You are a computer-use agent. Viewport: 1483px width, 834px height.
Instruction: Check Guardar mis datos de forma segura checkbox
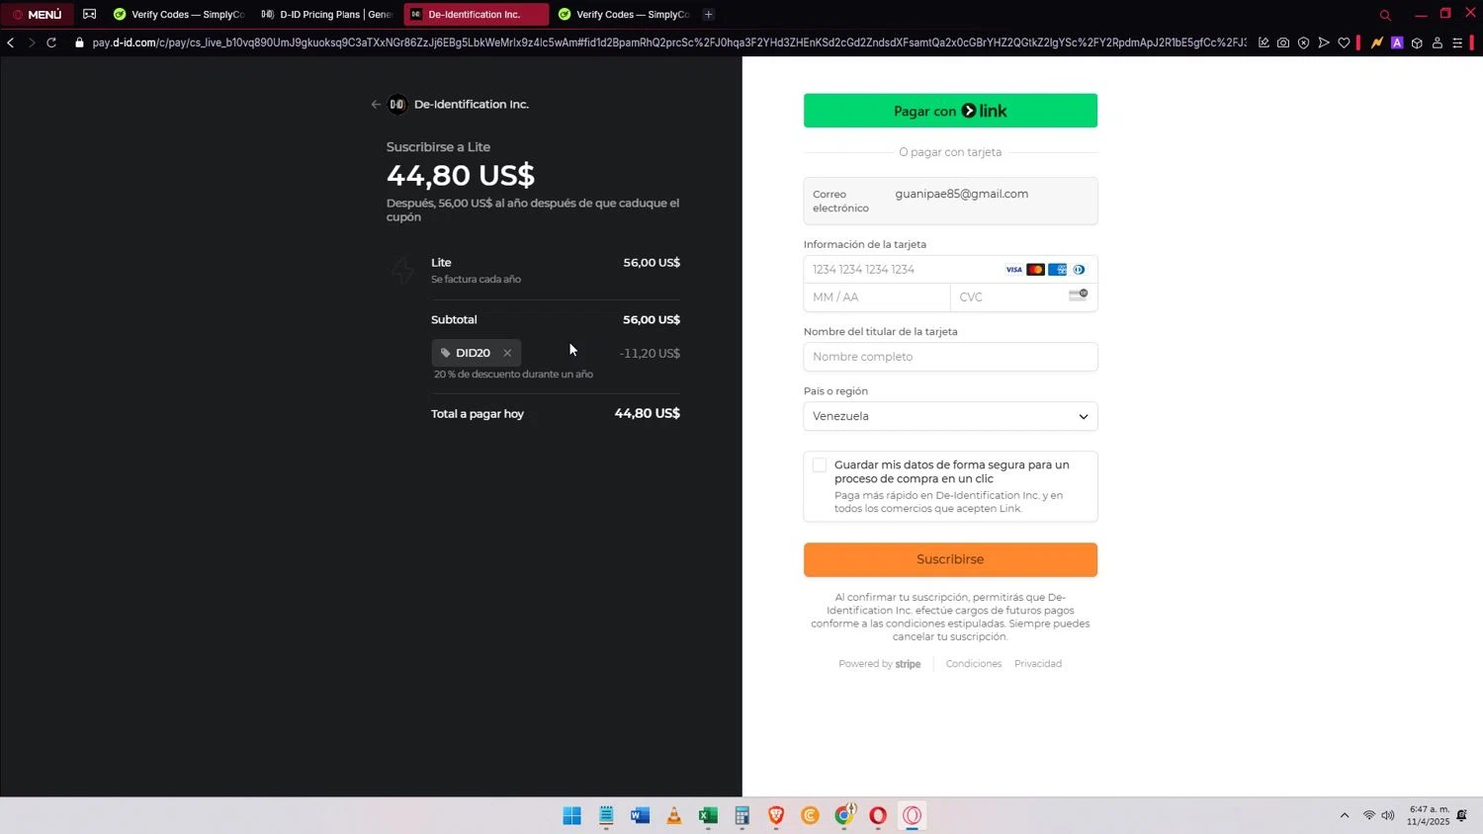point(820,465)
